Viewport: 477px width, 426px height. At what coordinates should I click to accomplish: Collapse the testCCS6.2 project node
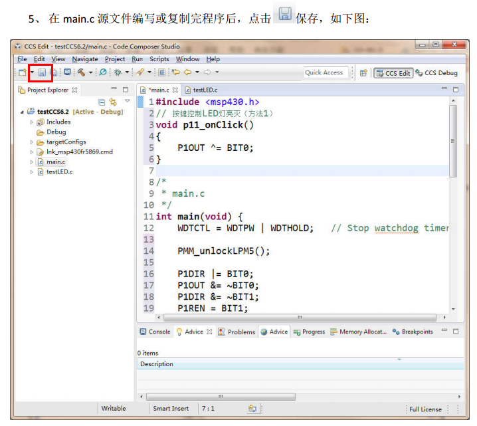[x=22, y=112]
